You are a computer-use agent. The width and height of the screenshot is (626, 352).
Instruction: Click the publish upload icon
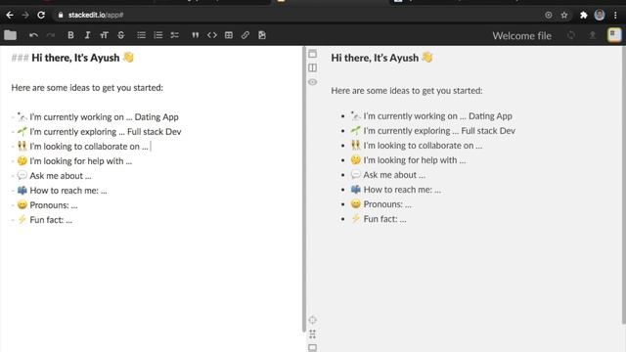(593, 35)
